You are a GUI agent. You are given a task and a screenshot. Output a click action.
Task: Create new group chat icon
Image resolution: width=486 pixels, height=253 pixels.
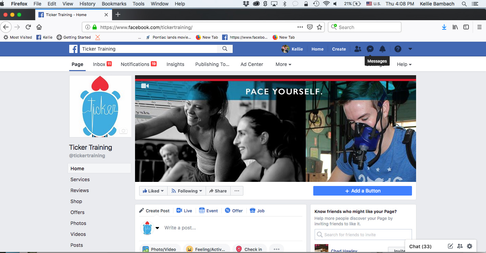click(460, 246)
